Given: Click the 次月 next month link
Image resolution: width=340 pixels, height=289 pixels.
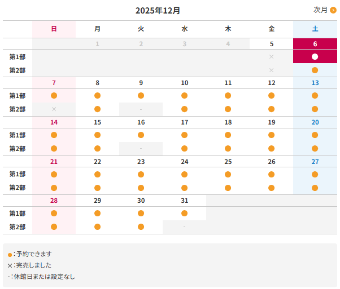Looking at the screenshot, I should (321, 10).
